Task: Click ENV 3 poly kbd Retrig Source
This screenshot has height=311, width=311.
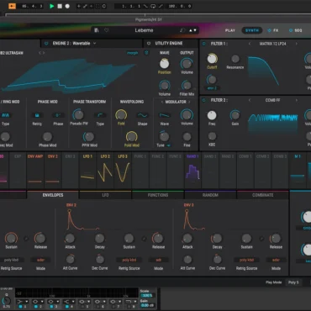Action: pyautogui.click(x=246, y=260)
